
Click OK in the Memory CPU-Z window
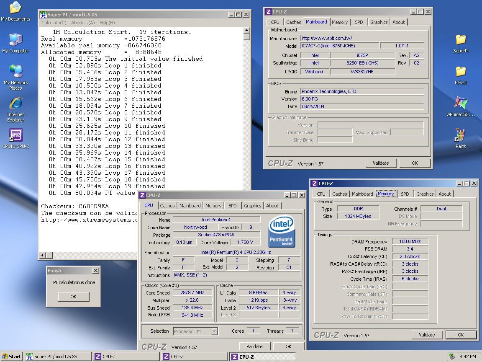click(461, 335)
